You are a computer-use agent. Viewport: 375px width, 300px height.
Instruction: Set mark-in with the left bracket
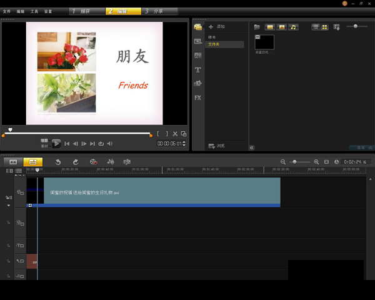(x=158, y=134)
